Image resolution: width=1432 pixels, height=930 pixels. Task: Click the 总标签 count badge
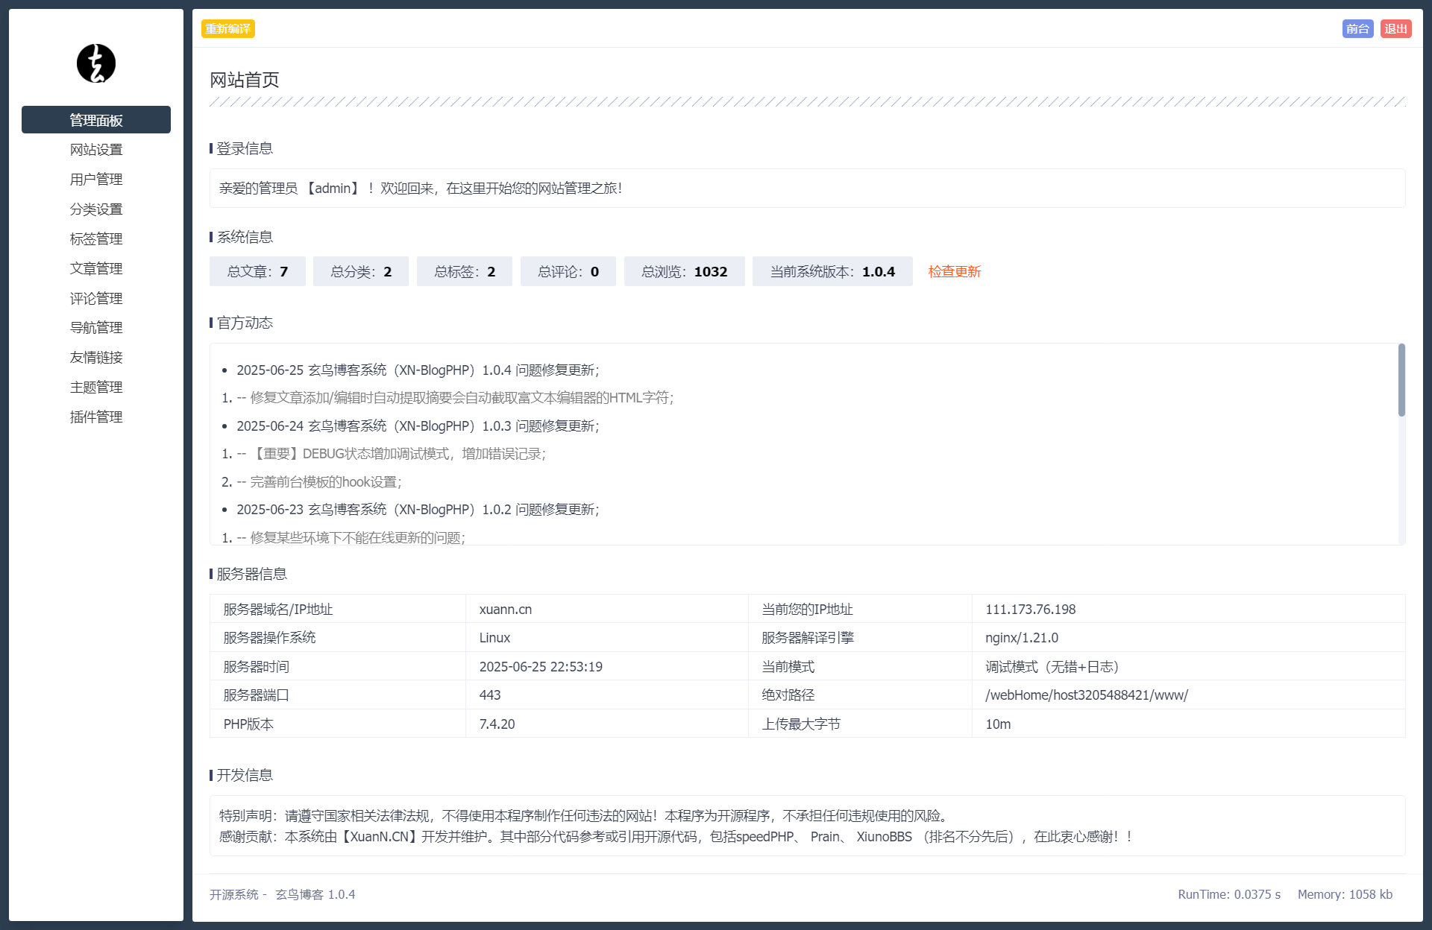pyautogui.click(x=465, y=271)
